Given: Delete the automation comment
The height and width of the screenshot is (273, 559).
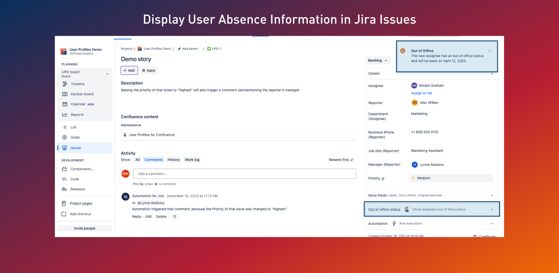Looking at the screenshot, I should (x=161, y=217).
